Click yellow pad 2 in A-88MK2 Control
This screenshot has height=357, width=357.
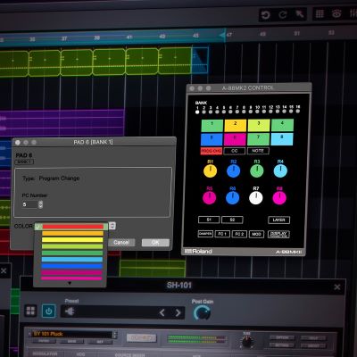coord(236,126)
